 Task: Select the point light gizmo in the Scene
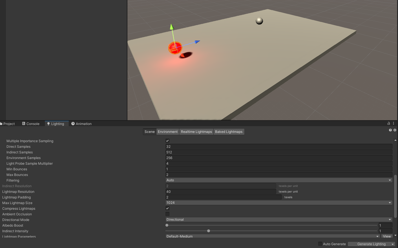tap(175, 48)
